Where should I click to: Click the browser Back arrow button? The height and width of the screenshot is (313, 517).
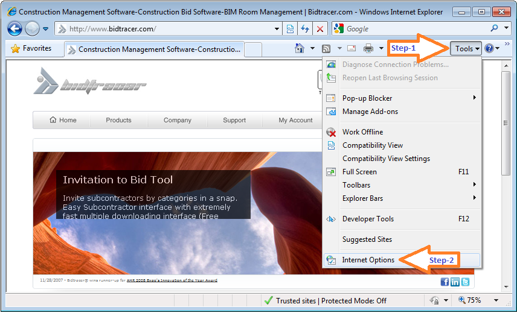pyautogui.click(x=15, y=29)
